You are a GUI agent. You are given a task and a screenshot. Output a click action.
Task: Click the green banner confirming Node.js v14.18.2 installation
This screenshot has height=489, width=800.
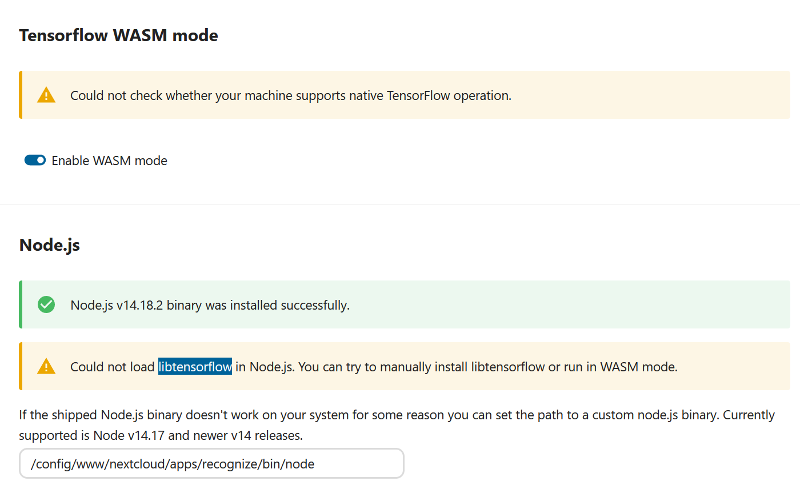point(400,304)
